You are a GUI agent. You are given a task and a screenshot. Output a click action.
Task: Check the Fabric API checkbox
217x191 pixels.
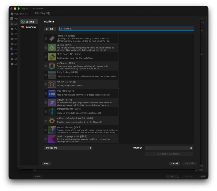point(46,38)
